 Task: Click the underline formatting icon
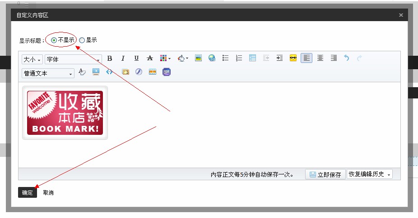(136, 58)
